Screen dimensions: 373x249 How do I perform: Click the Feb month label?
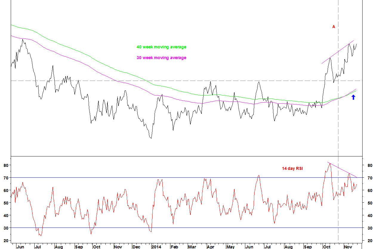[x=174, y=247]
